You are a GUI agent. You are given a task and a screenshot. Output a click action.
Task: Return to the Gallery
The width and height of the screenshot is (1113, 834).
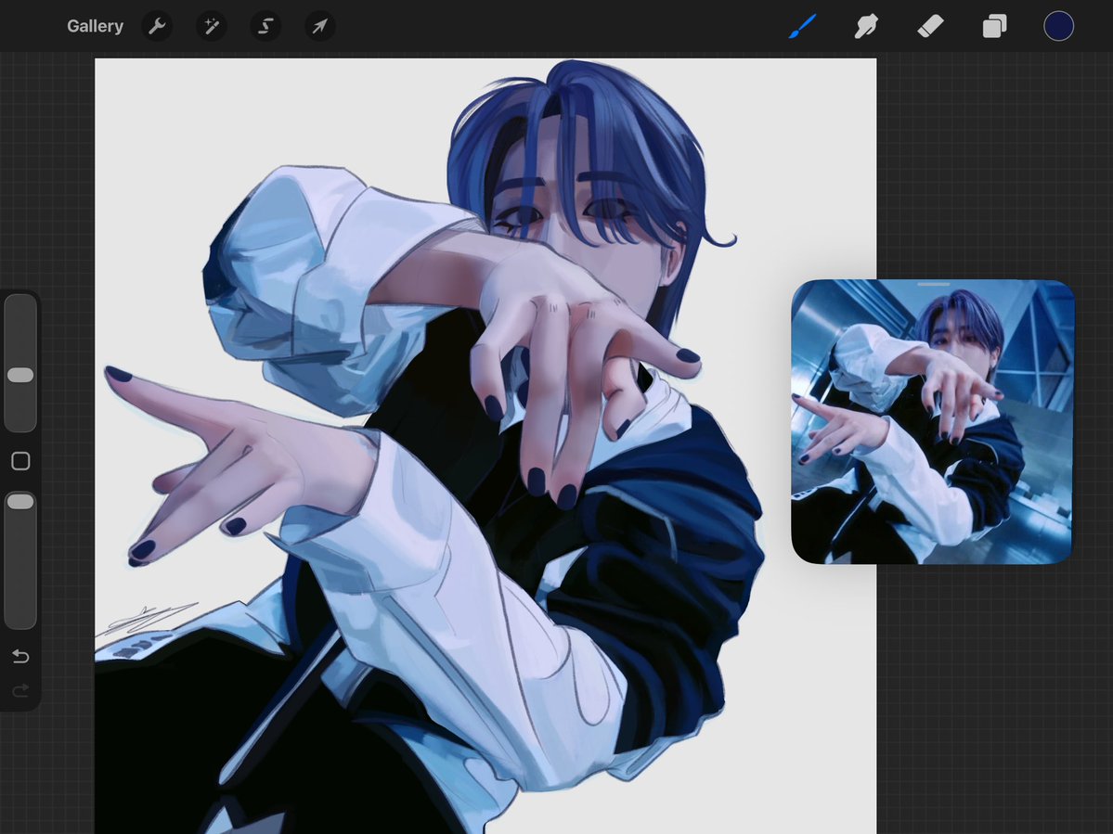tap(94, 26)
